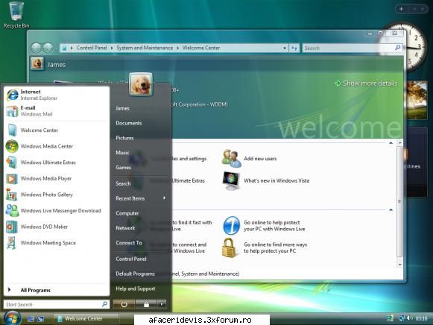Screen dimensions: 433x325
Task: Open Windows Media Center icon
Action: pos(12,146)
